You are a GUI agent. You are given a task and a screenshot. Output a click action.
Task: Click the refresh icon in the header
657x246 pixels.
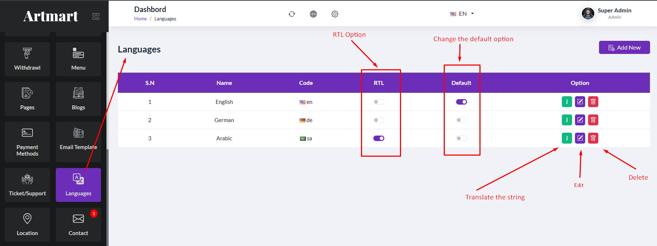292,14
